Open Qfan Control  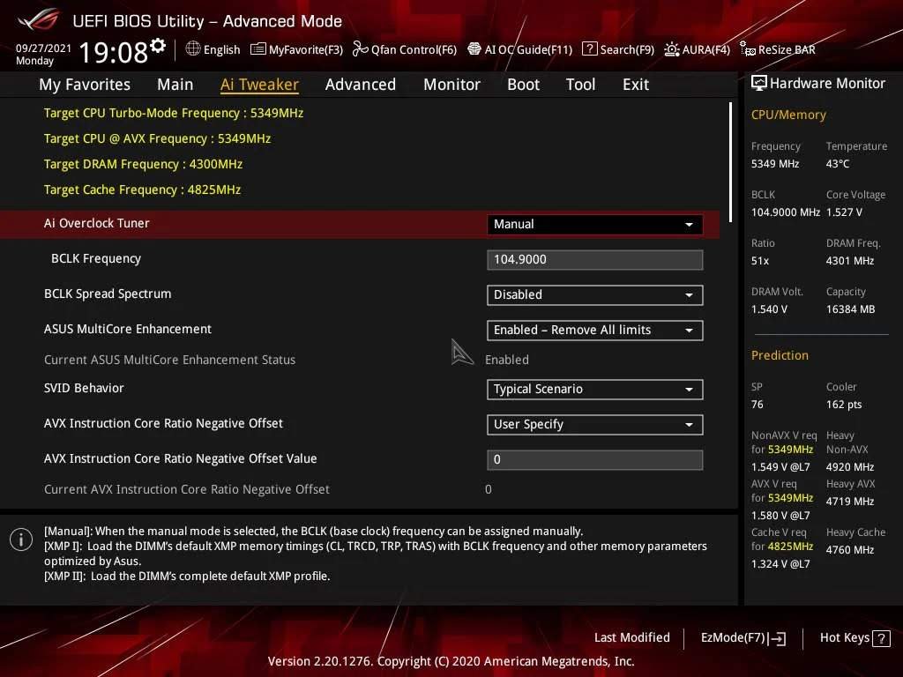coord(405,49)
